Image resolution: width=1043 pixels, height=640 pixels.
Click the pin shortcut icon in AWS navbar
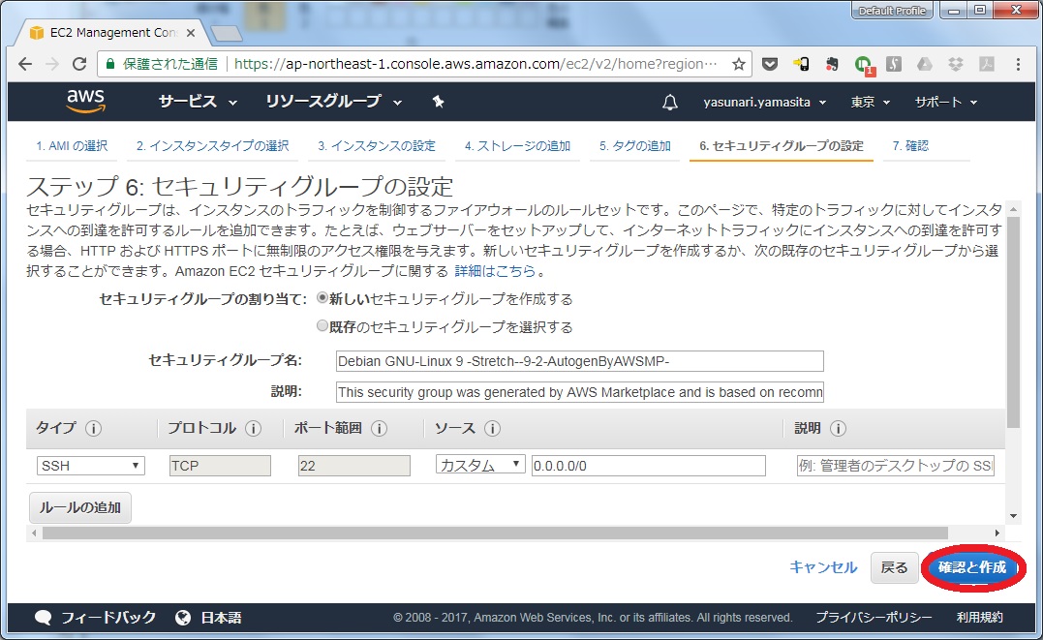[x=438, y=102]
